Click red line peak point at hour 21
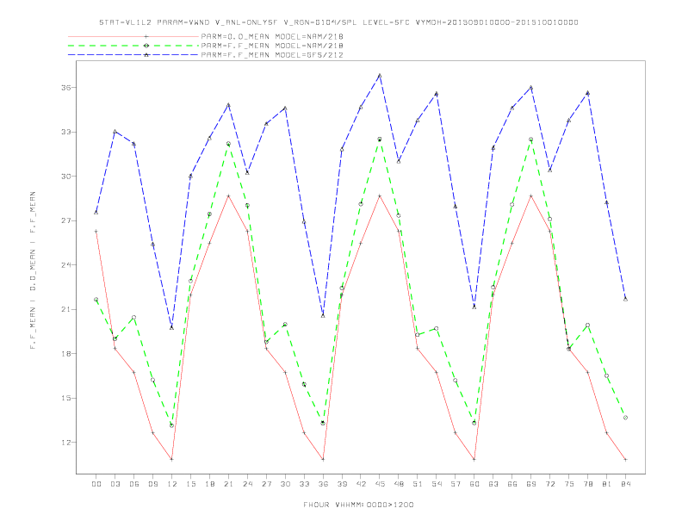The height and width of the screenshot is (527, 682). [228, 195]
